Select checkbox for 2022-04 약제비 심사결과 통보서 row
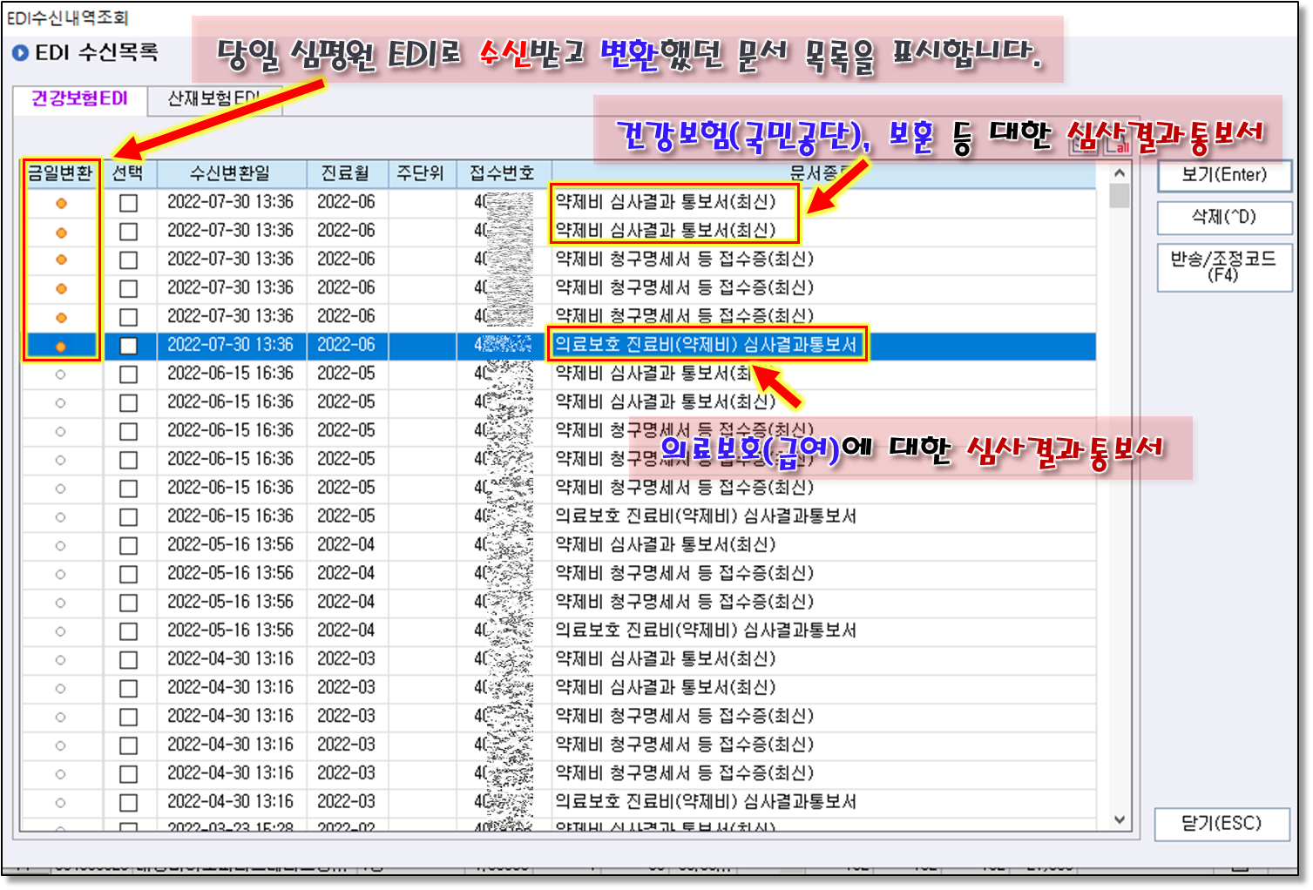1313x890 pixels. (129, 546)
